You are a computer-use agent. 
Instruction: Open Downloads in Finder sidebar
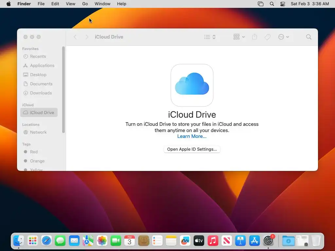(x=39, y=93)
